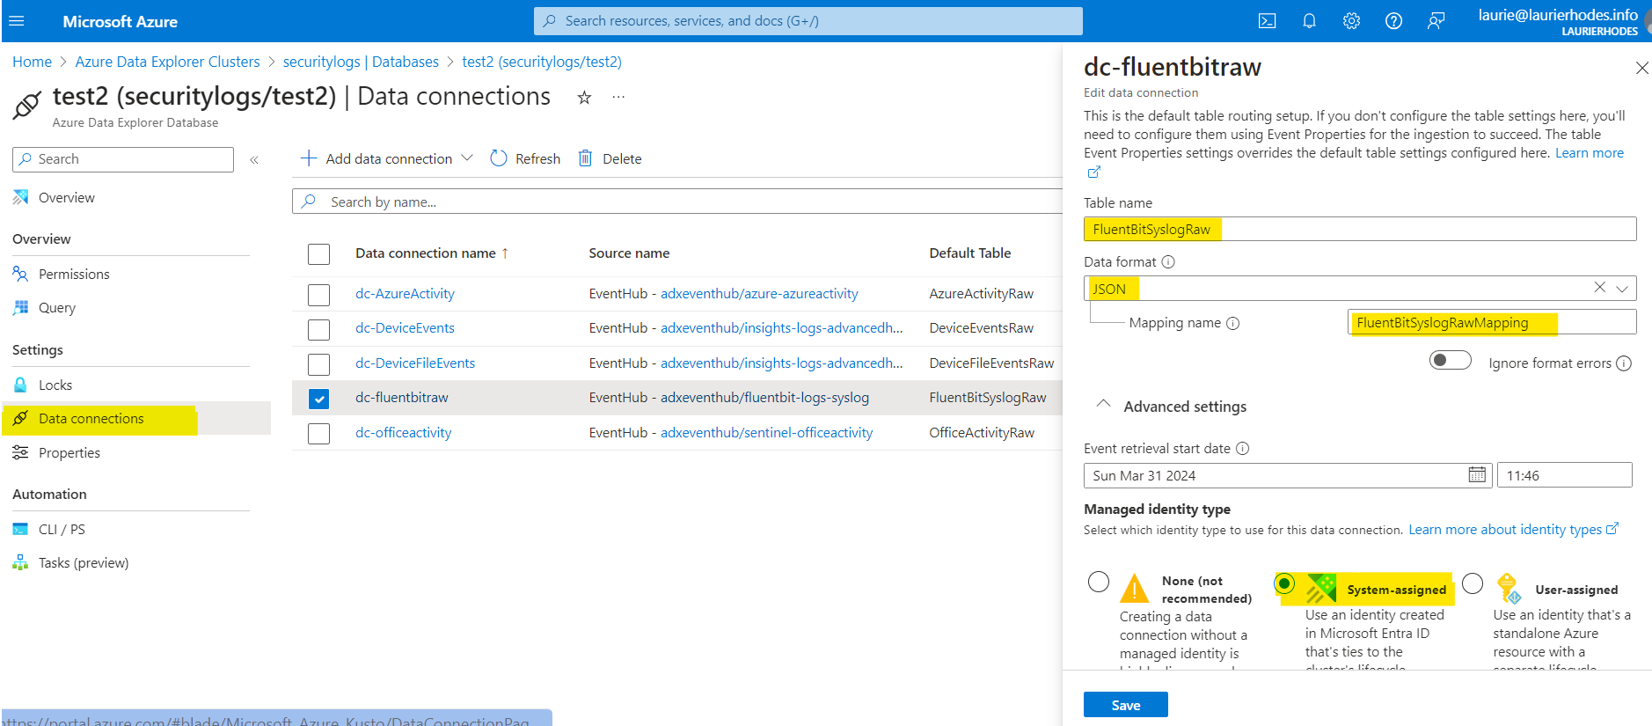Check the dc-AzureActivity row checkbox
This screenshot has width=1652, height=726.
point(318,295)
